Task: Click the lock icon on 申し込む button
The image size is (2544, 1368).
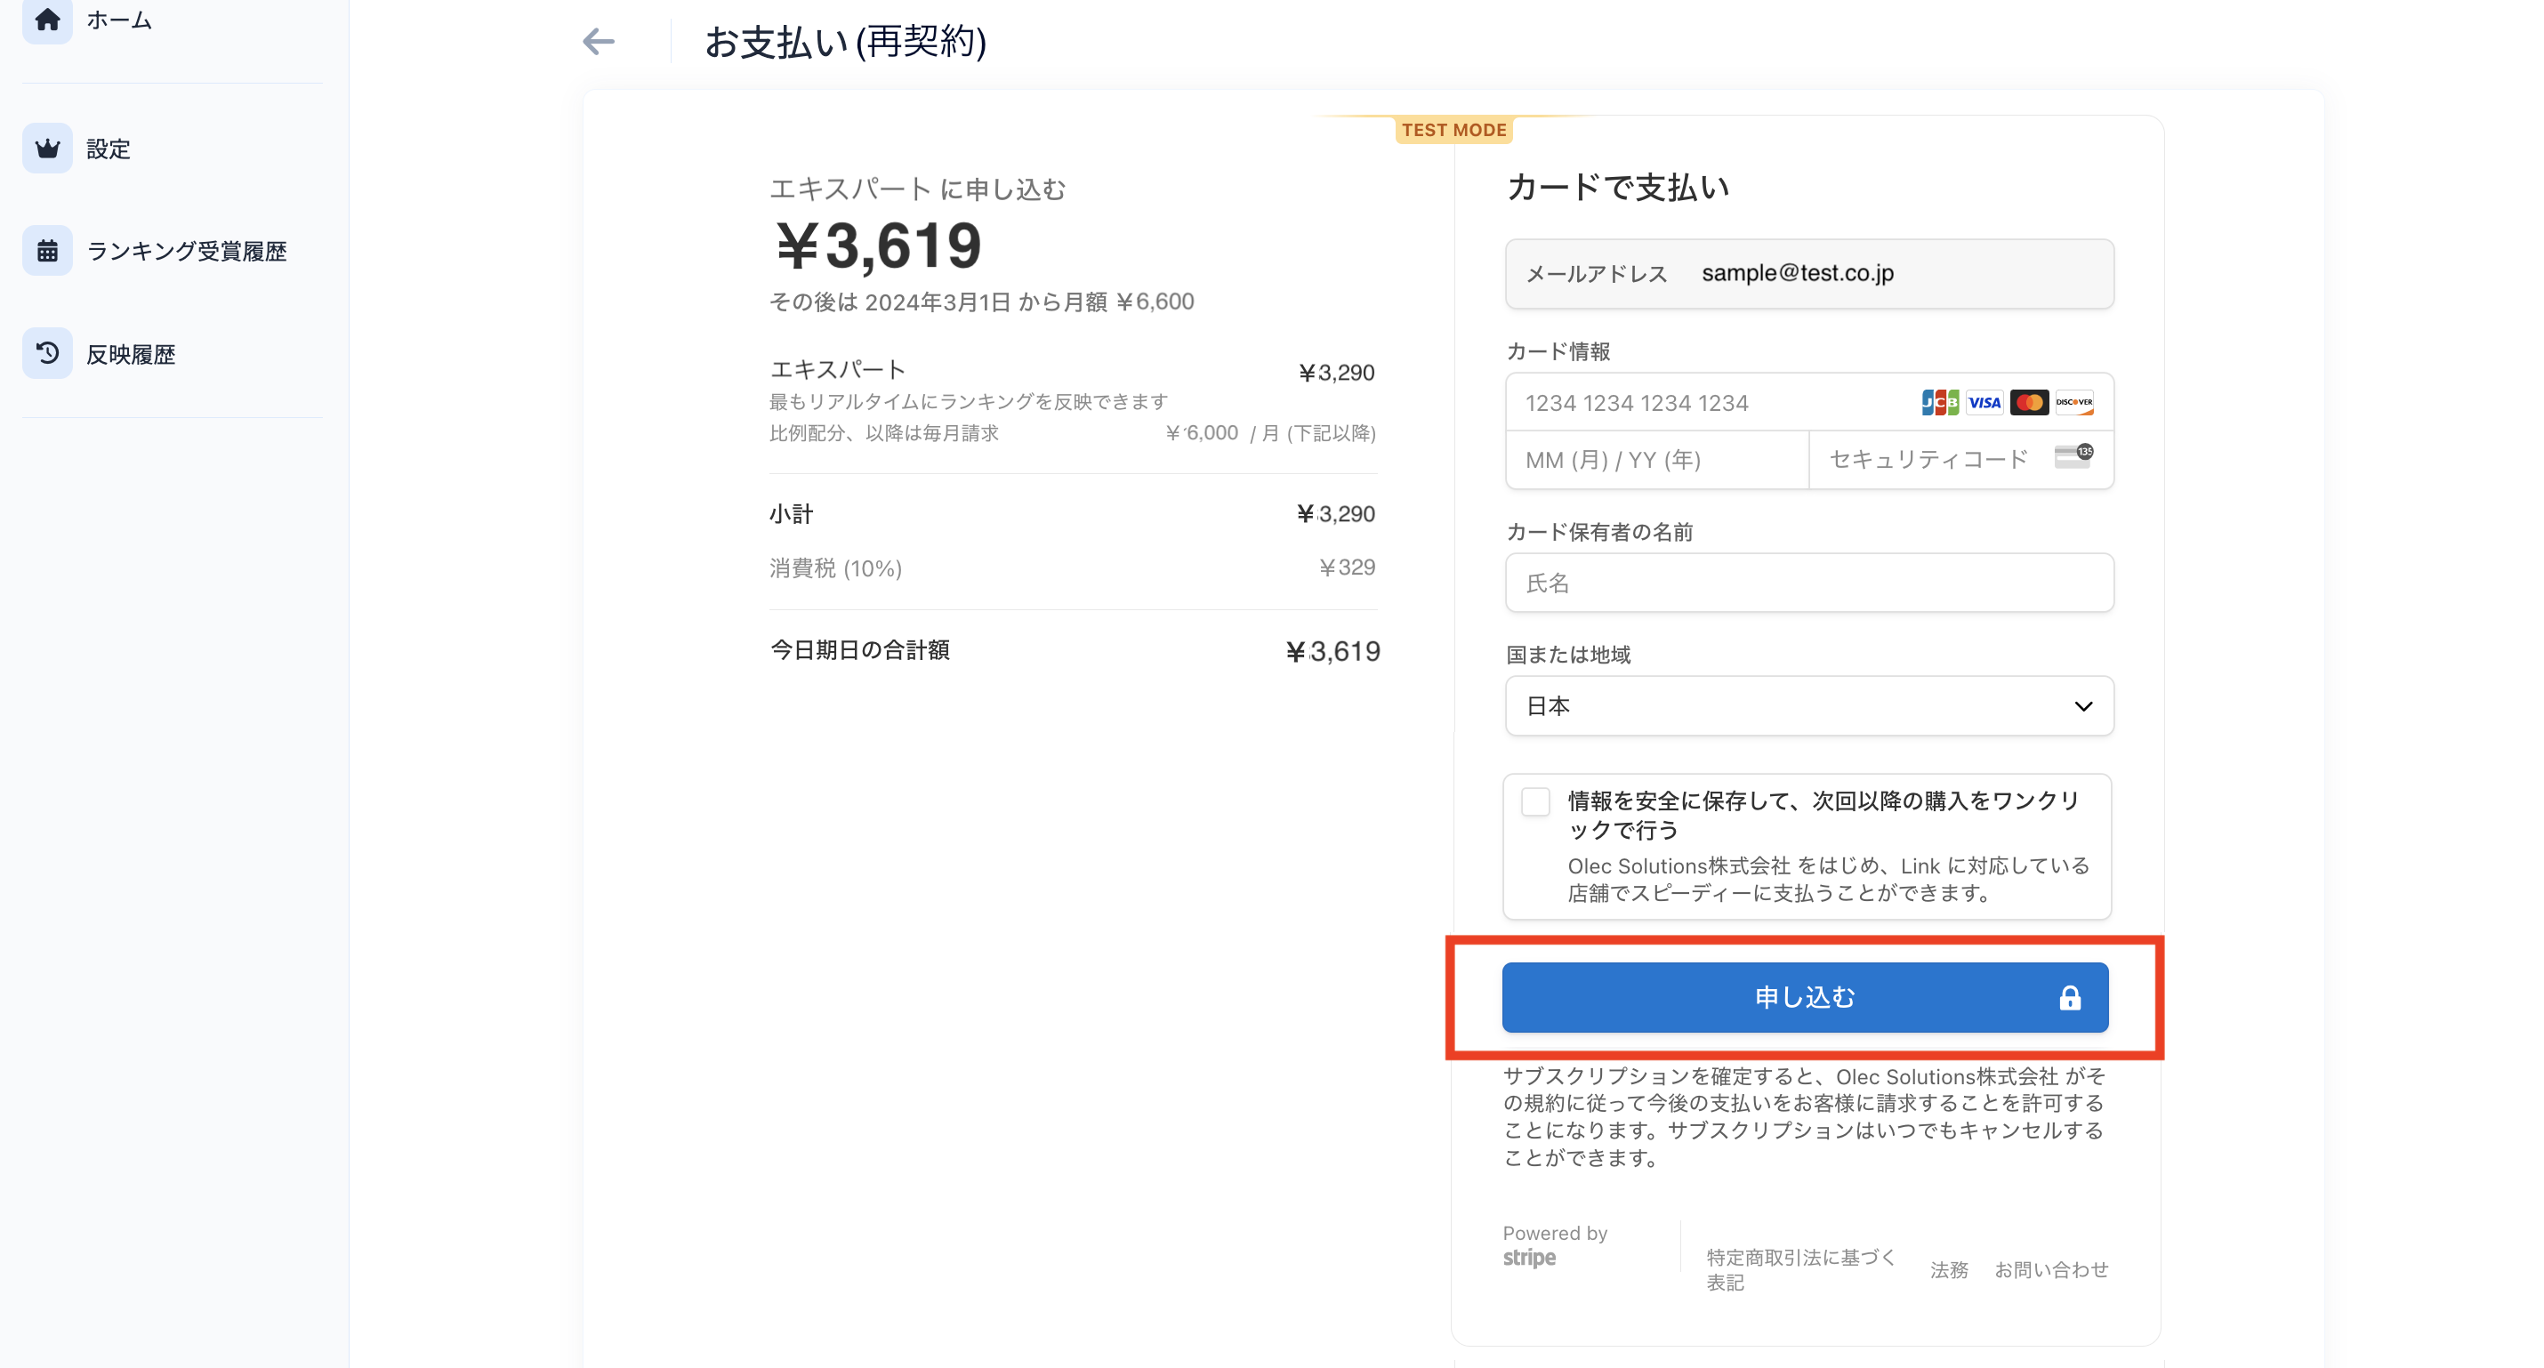Action: click(x=2070, y=999)
